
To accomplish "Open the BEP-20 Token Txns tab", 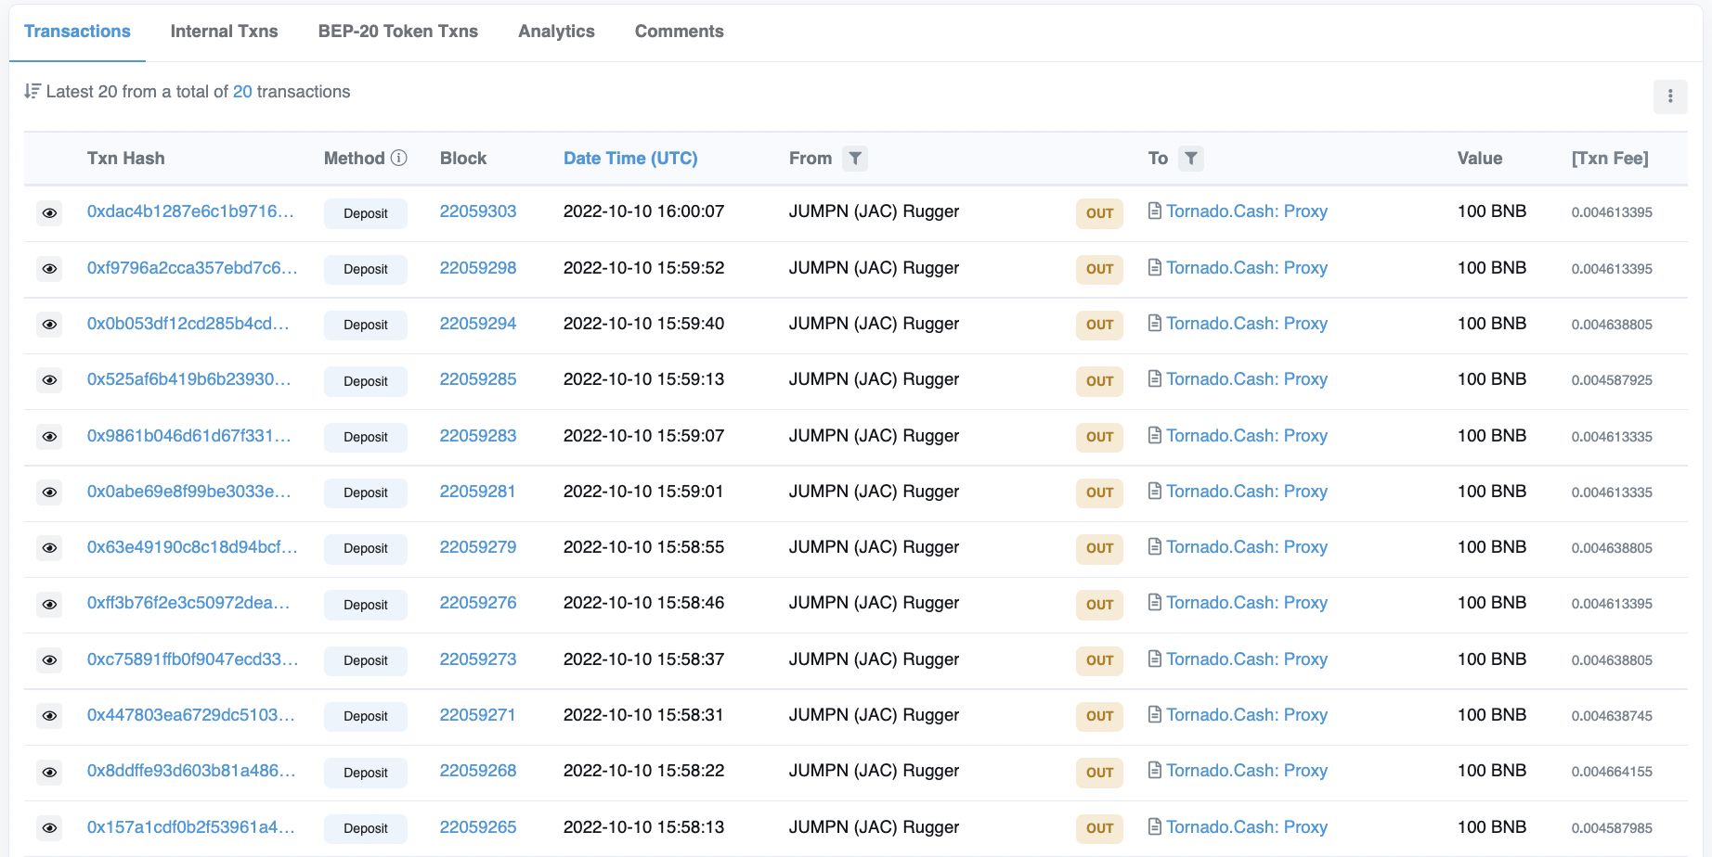I will pyautogui.click(x=398, y=32).
